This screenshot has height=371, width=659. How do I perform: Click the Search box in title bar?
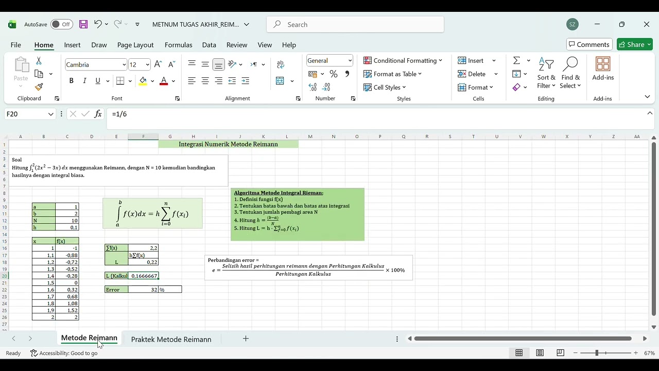(x=355, y=24)
